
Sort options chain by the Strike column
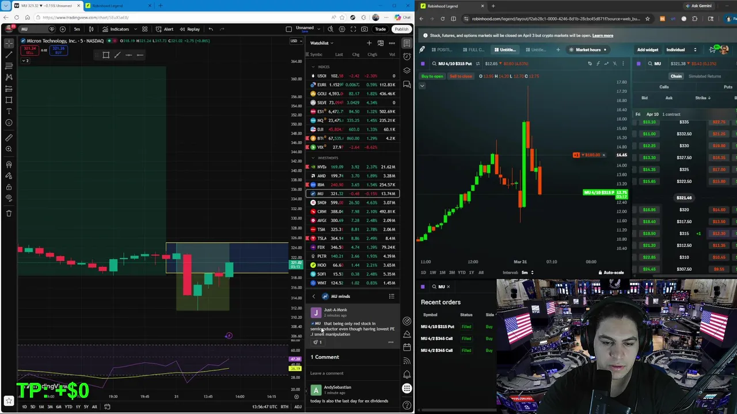pos(702,98)
